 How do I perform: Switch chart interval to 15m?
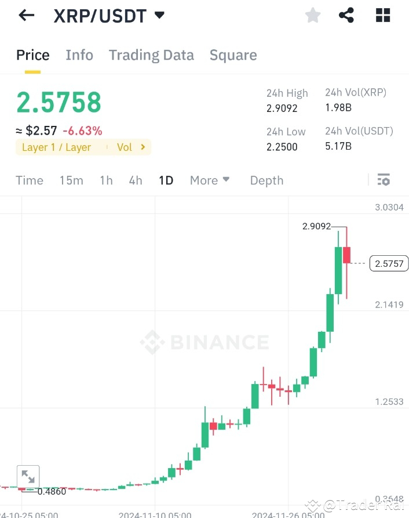click(71, 180)
